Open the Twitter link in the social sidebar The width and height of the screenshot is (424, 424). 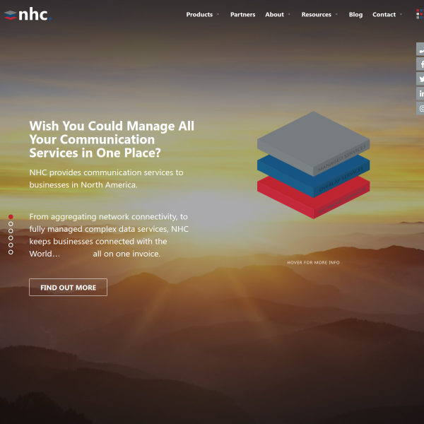tap(420, 79)
